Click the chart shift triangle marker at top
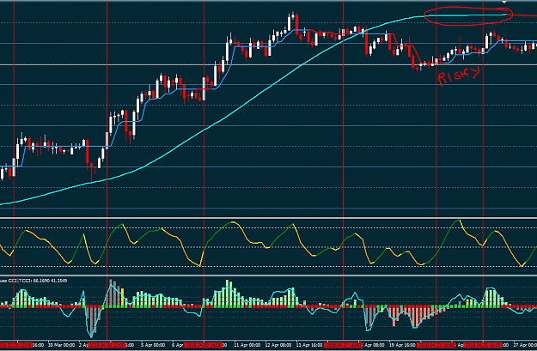Image resolution: width=537 pixels, height=351 pixels. tap(504, 2)
